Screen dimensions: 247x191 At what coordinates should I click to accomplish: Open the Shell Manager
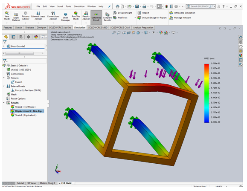pyautogui.click(x=66, y=17)
